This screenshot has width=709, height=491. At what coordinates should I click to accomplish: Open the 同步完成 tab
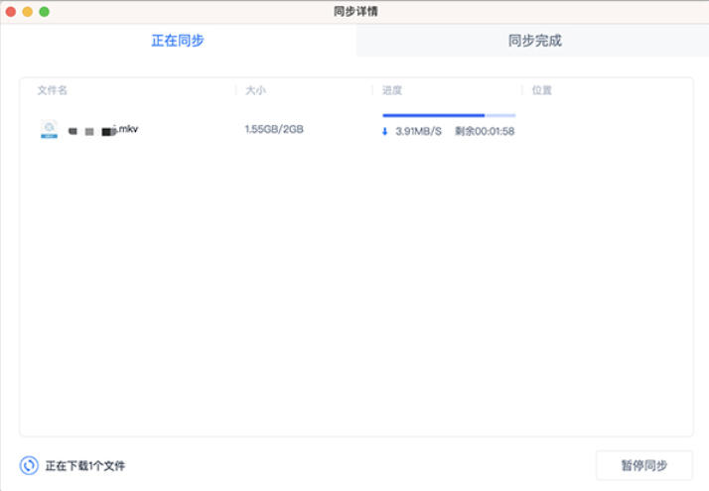tap(533, 41)
